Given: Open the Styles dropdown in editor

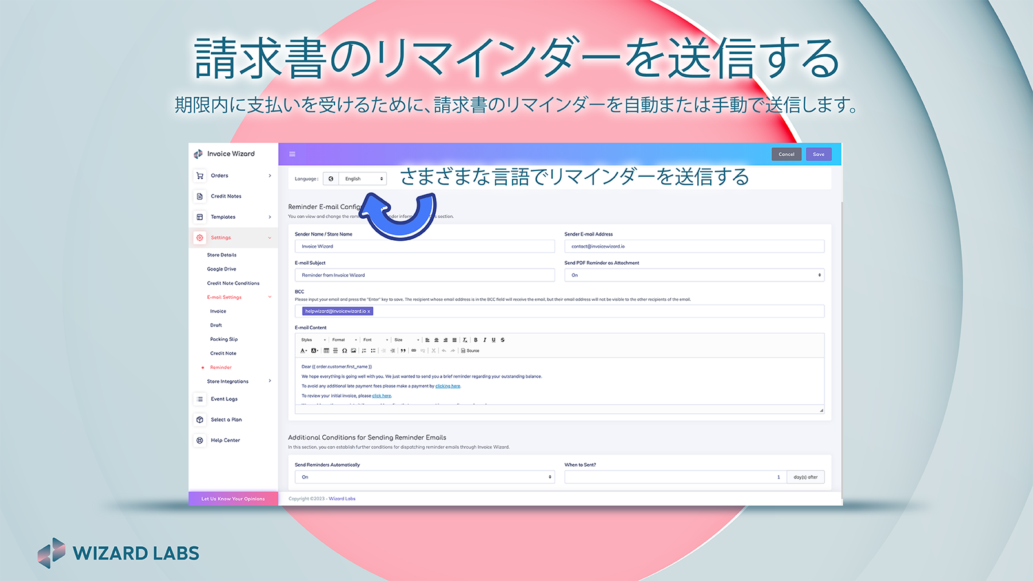Looking at the screenshot, I should 313,340.
